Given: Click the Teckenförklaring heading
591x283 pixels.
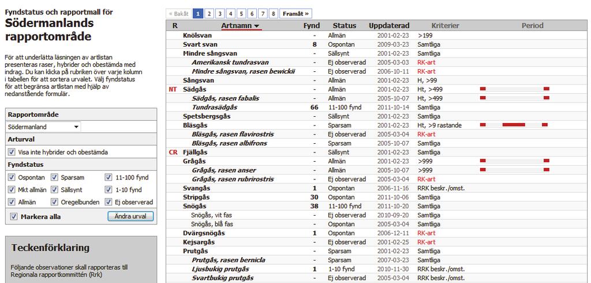Looking at the screenshot, I should click(x=50, y=248).
